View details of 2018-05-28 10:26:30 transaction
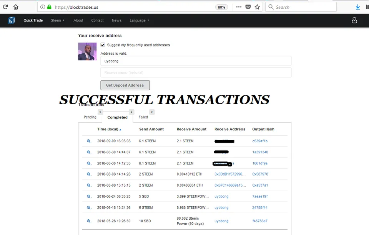 tap(89, 221)
